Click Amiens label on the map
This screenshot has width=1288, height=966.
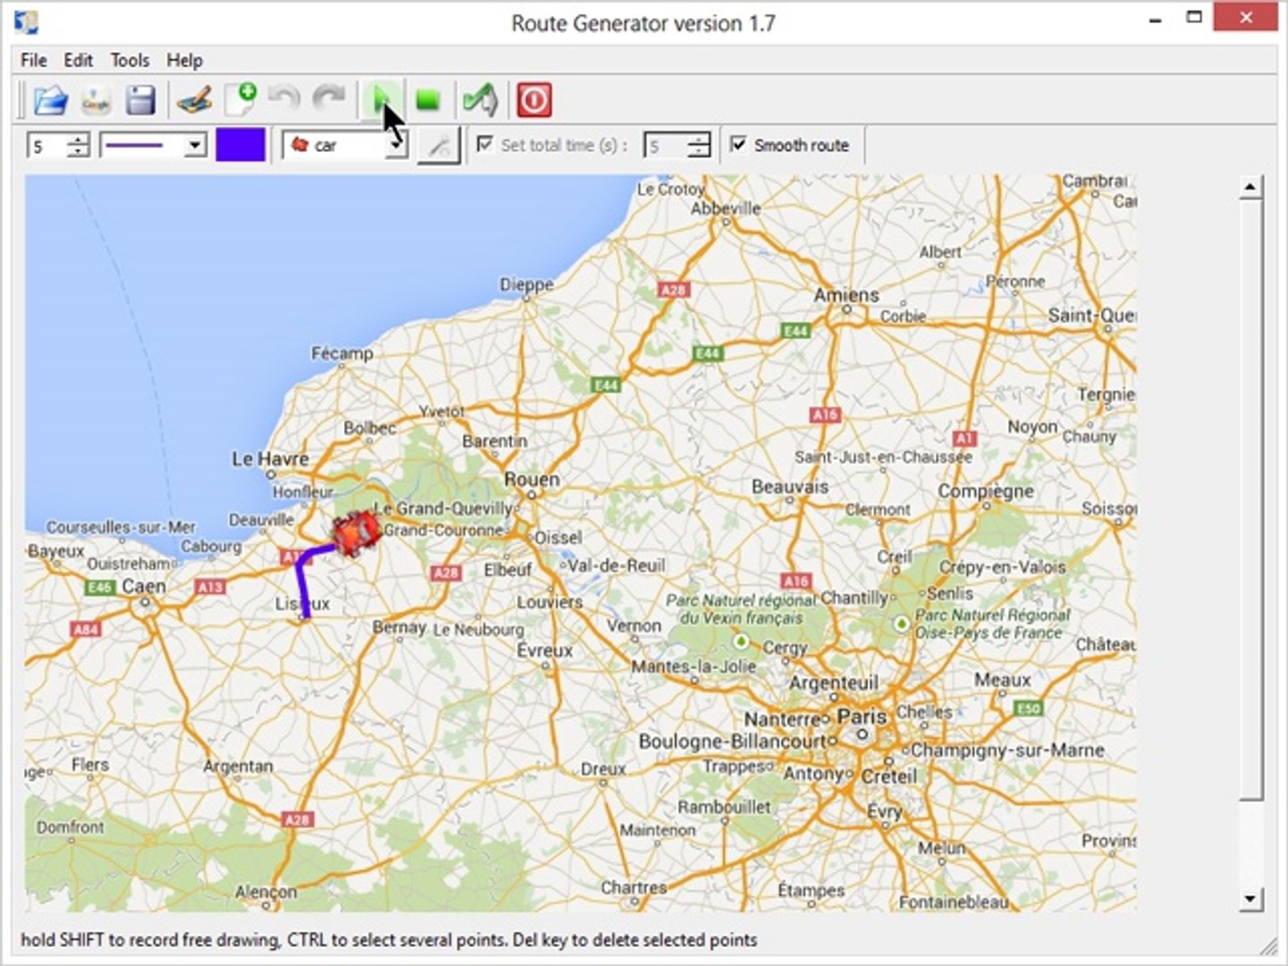846,295
